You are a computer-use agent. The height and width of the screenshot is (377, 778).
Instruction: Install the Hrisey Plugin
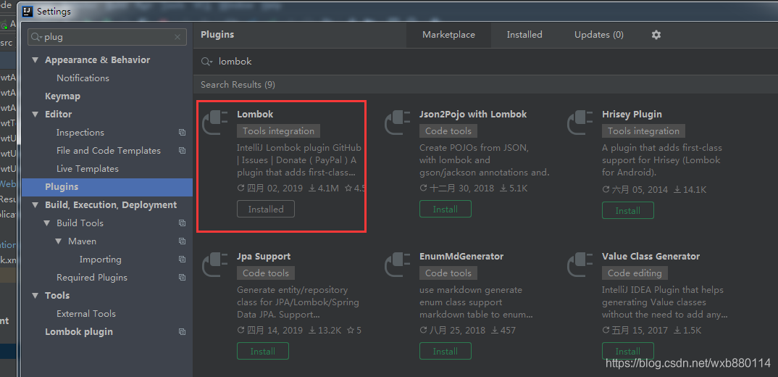coord(627,210)
